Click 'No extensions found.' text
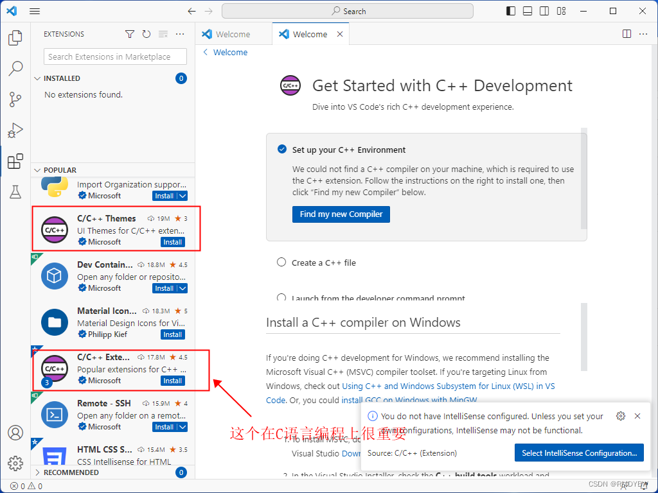This screenshot has width=658, height=493. pyautogui.click(x=84, y=95)
